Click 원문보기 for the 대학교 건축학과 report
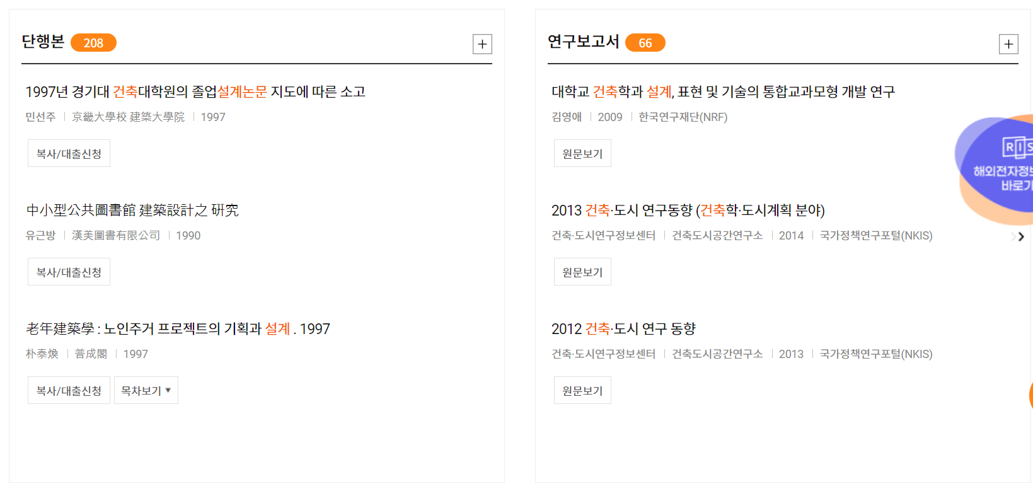Image resolution: width=1033 pixels, height=491 pixels. [582, 153]
